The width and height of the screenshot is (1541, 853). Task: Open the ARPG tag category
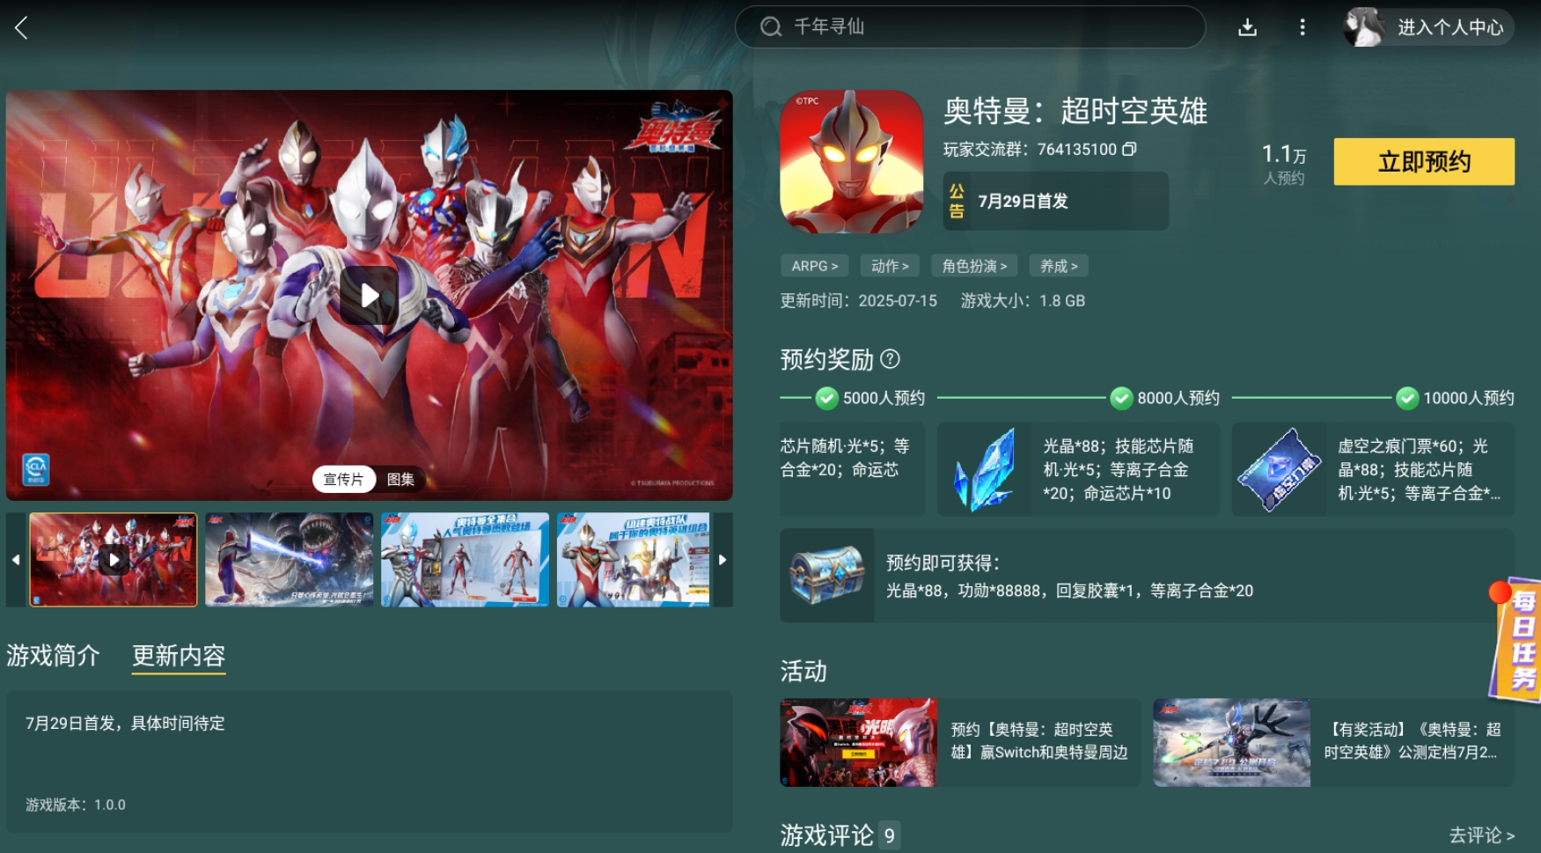[x=814, y=266]
